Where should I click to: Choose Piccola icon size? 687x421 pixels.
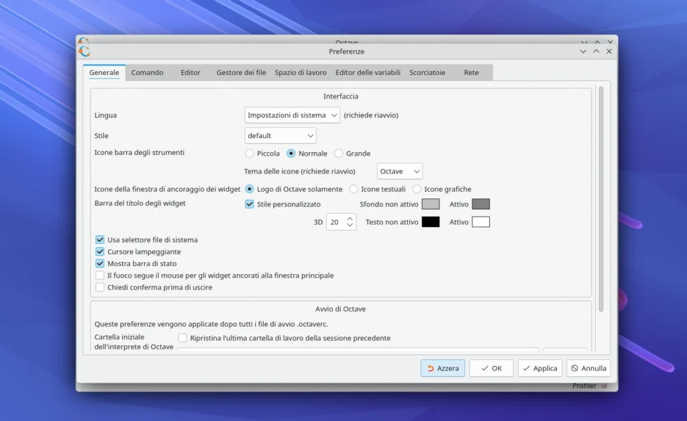(250, 153)
